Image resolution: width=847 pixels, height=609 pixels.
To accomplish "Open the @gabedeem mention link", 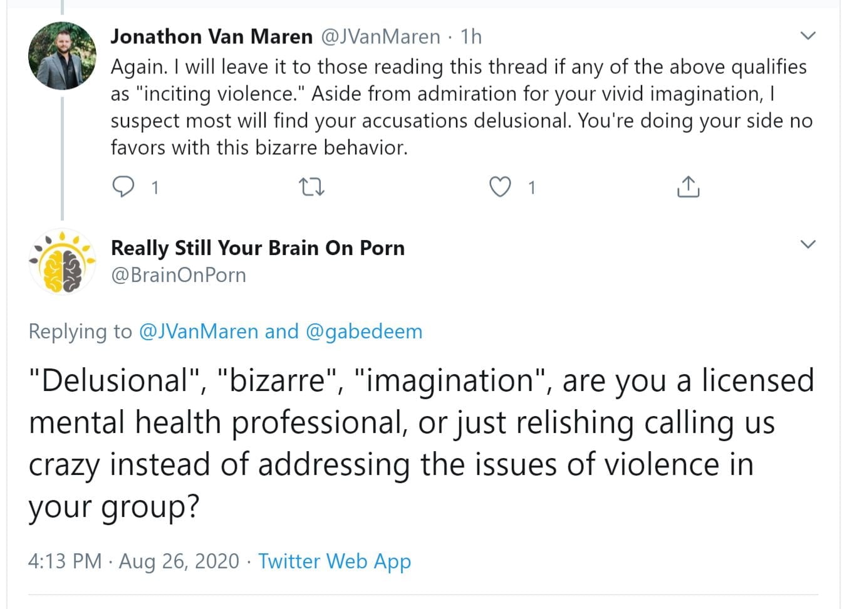I will pos(364,331).
